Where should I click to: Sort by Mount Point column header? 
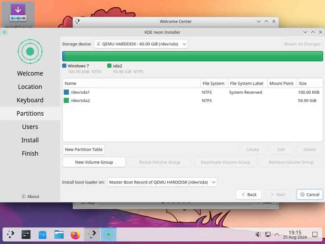click(x=282, y=83)
